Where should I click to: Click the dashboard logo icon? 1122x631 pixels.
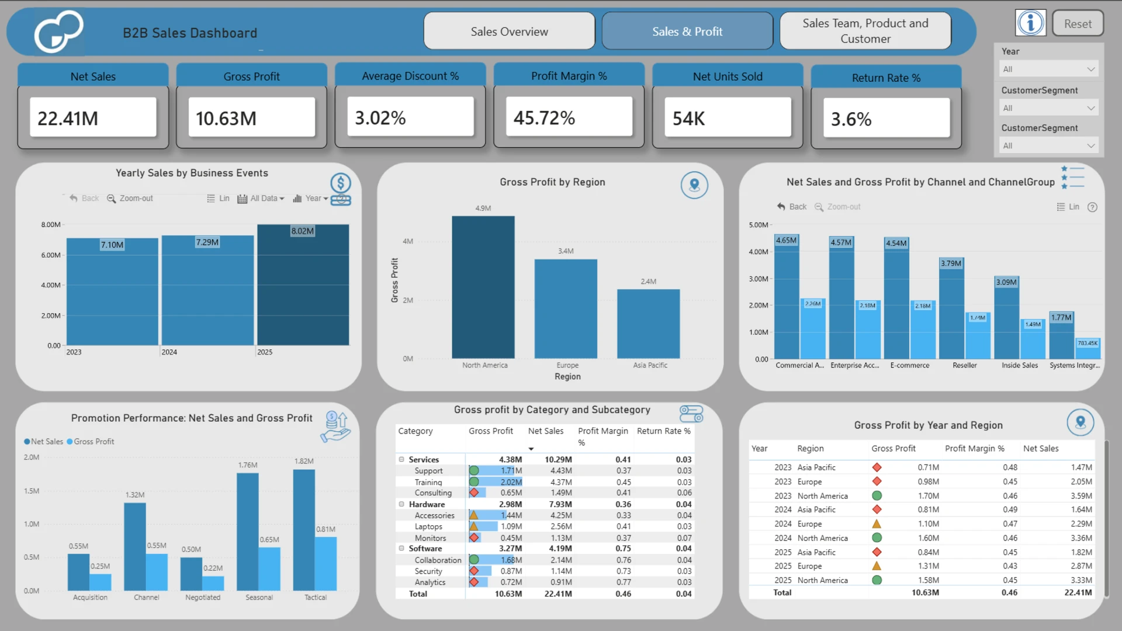tap(58, 32)
